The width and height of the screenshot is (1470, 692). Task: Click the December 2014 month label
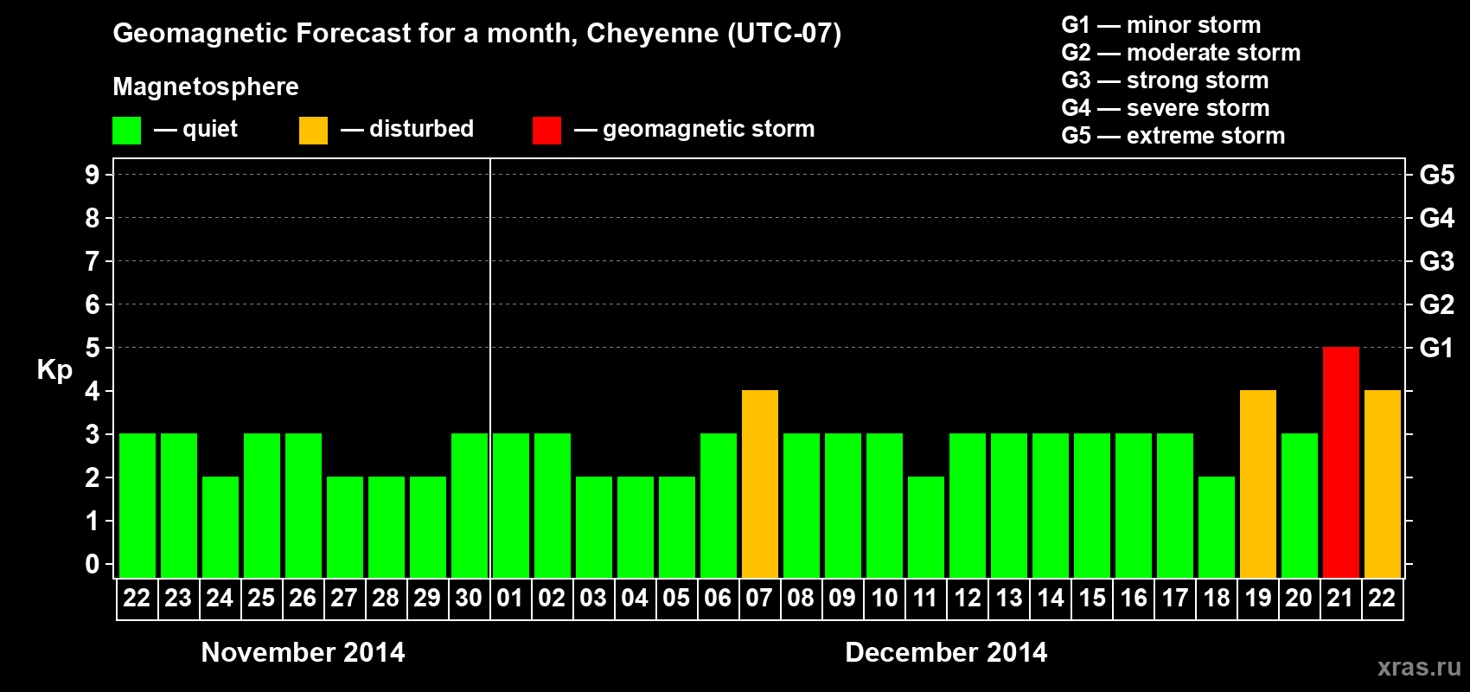pyautogui.click(x=946, y=652)
